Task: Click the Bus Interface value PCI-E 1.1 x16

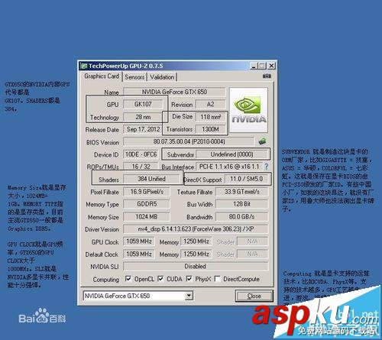Action: tap(229, 167)
